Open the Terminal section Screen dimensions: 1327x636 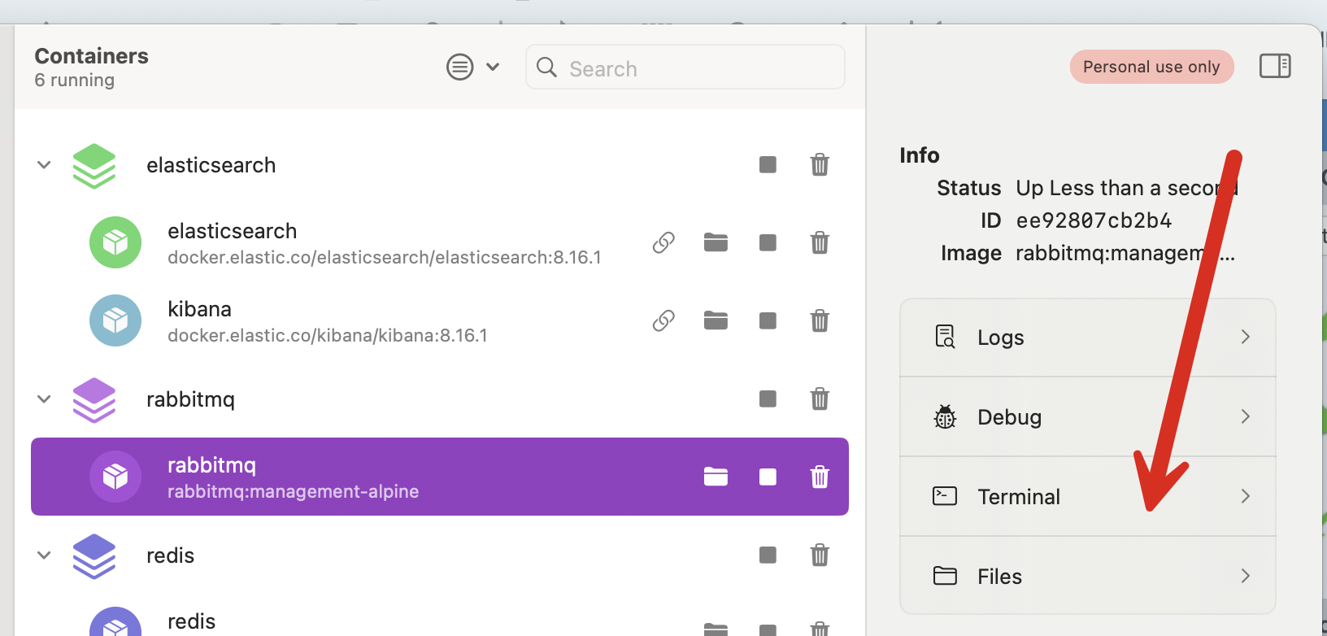(1087, 497)
